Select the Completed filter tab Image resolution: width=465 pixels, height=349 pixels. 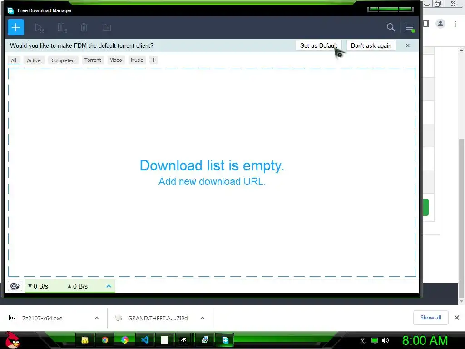(63, 60)
